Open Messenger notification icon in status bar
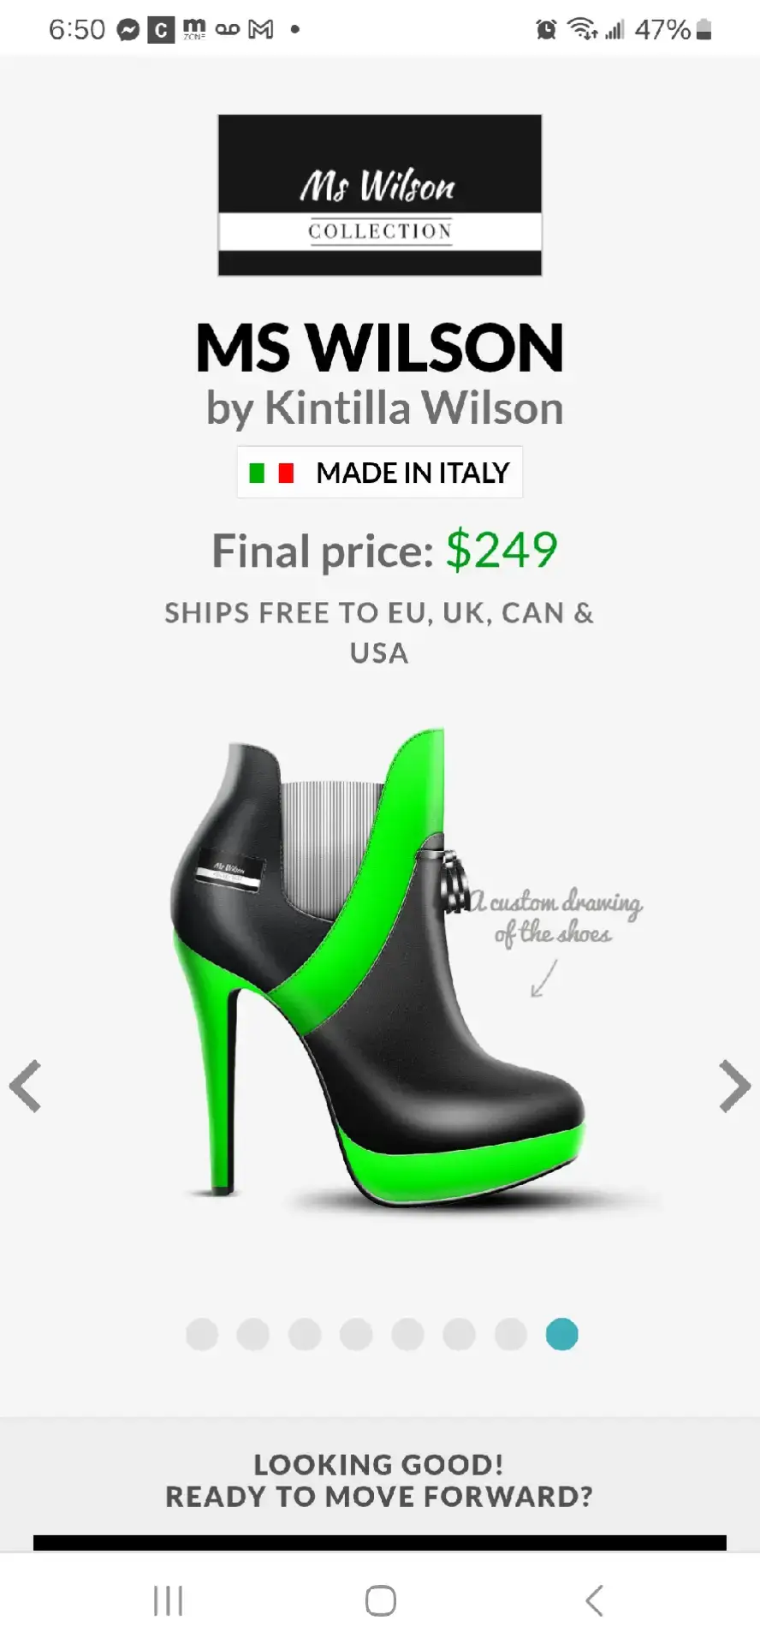The height and width of the screenshot is (1644, 760). tap(128, 30)
